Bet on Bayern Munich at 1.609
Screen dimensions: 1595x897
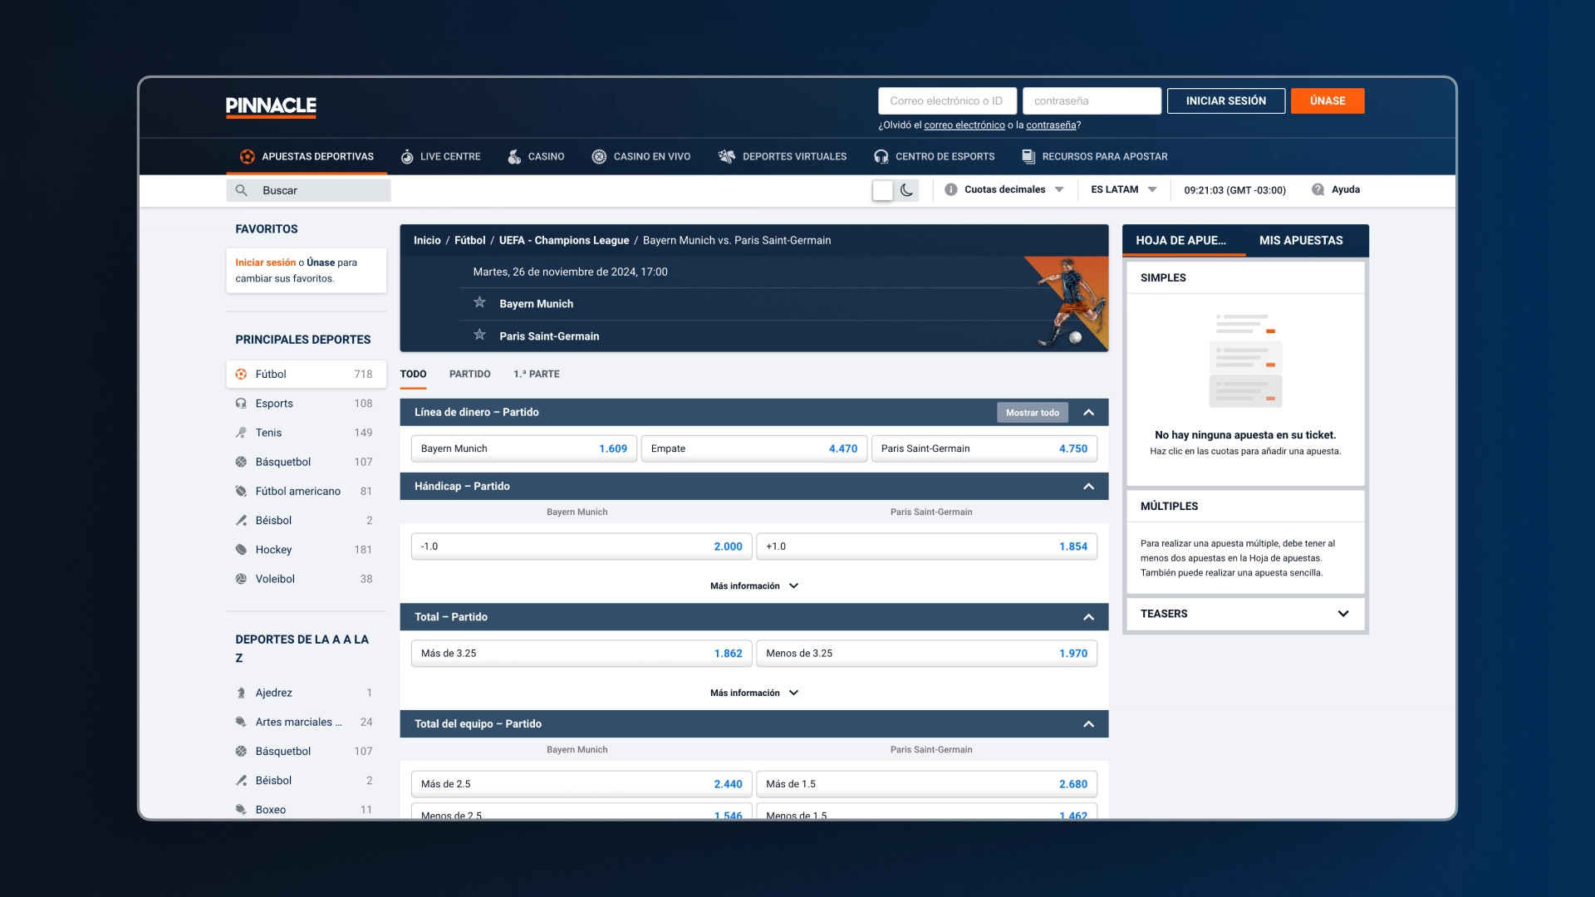click(x=524, y=448)
